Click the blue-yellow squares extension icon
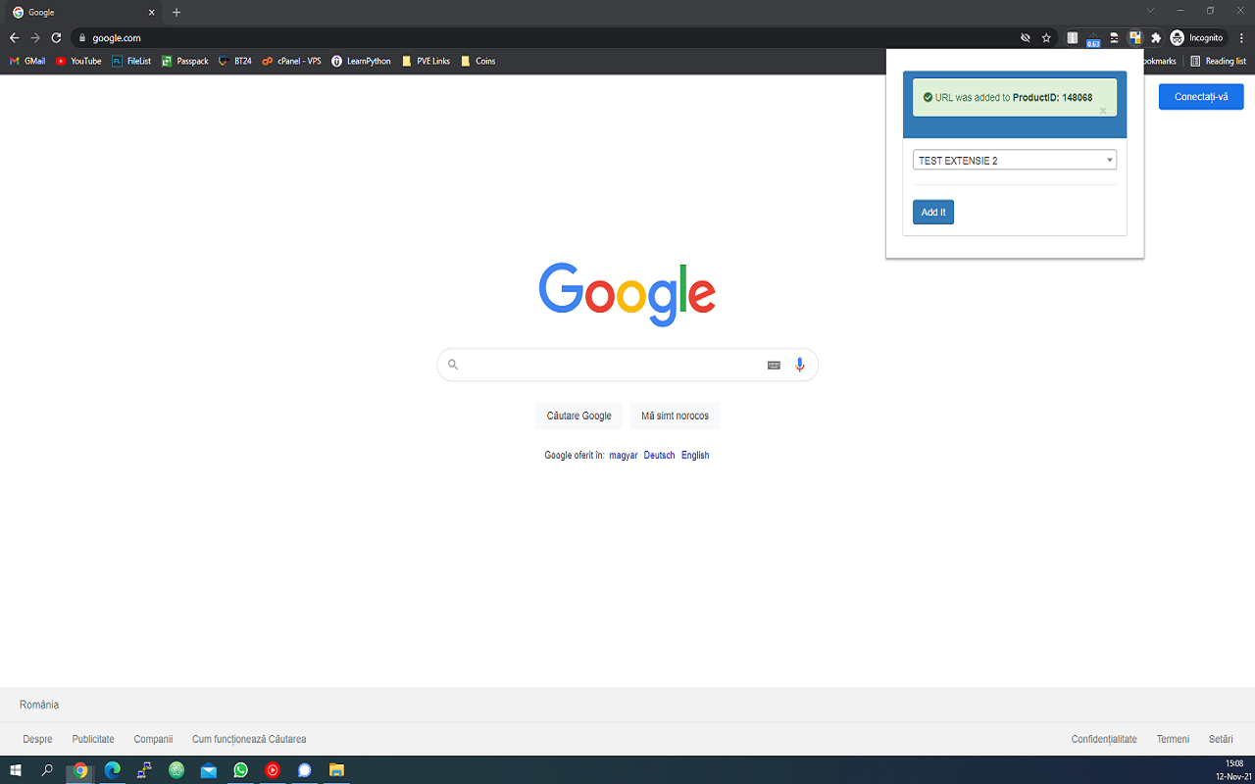This screenshot has height=784, width=1255. click(x=1135, y=37)
